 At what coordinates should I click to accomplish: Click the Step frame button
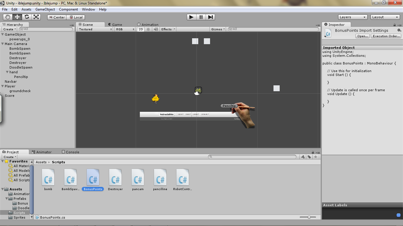[210, 17]
